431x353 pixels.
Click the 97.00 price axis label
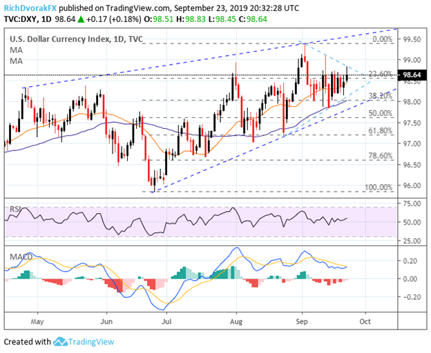click(x=412, y=143)
